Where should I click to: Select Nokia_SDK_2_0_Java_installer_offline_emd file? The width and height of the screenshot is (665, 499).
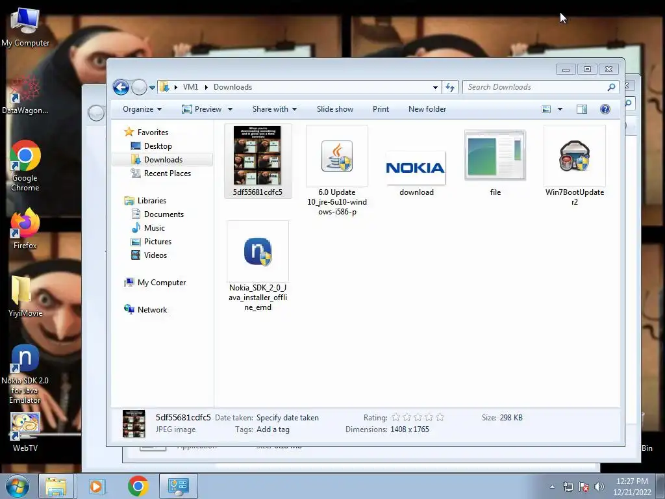click(258, 266)
